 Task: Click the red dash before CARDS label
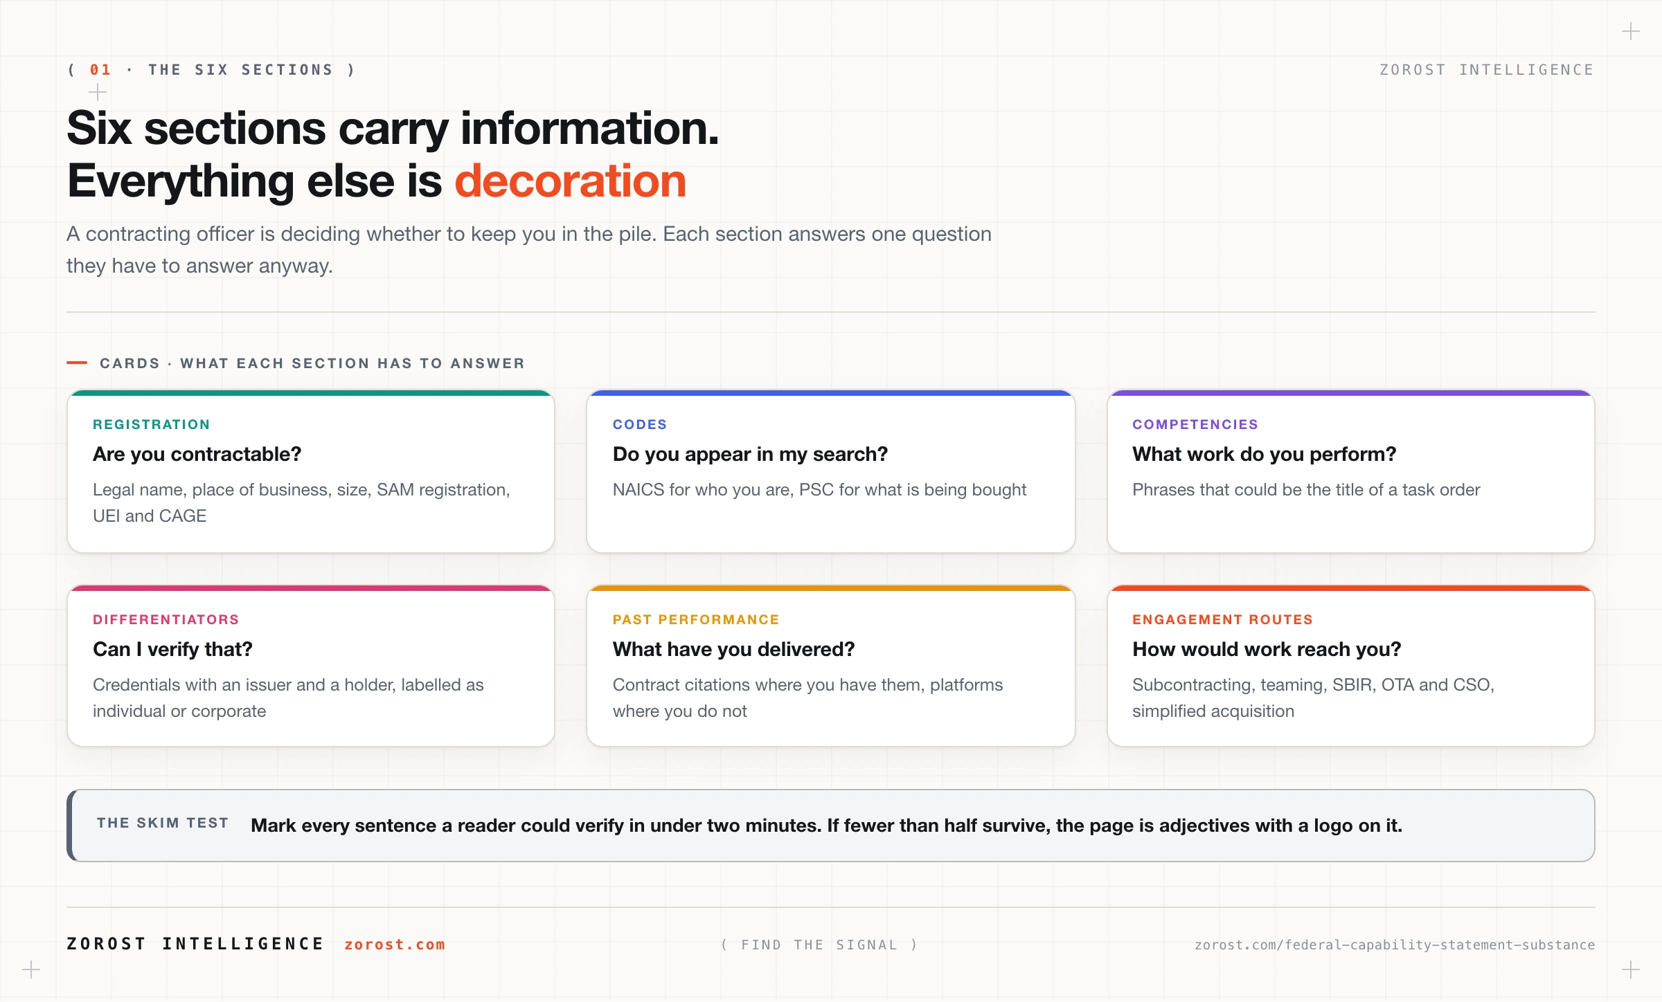point(77,363)
